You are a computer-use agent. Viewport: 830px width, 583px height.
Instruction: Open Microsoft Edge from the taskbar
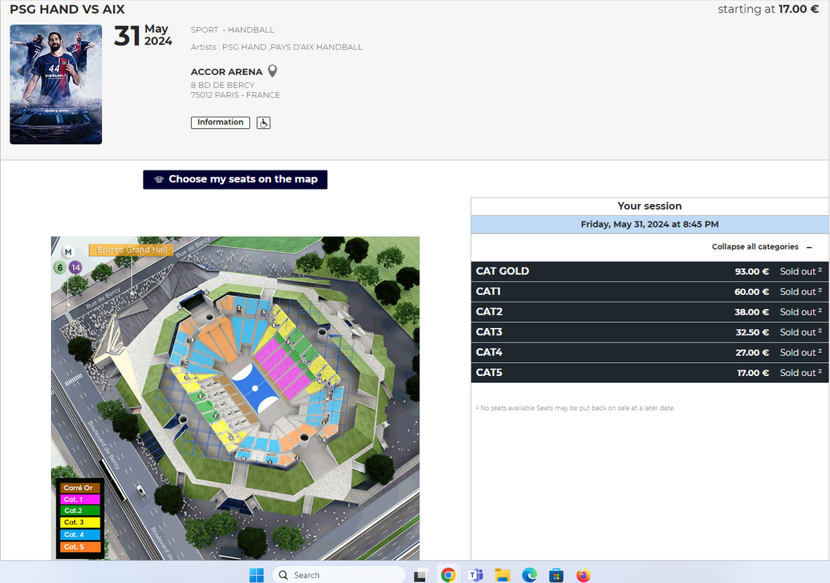pyautogui.click(x=529, y=575)
